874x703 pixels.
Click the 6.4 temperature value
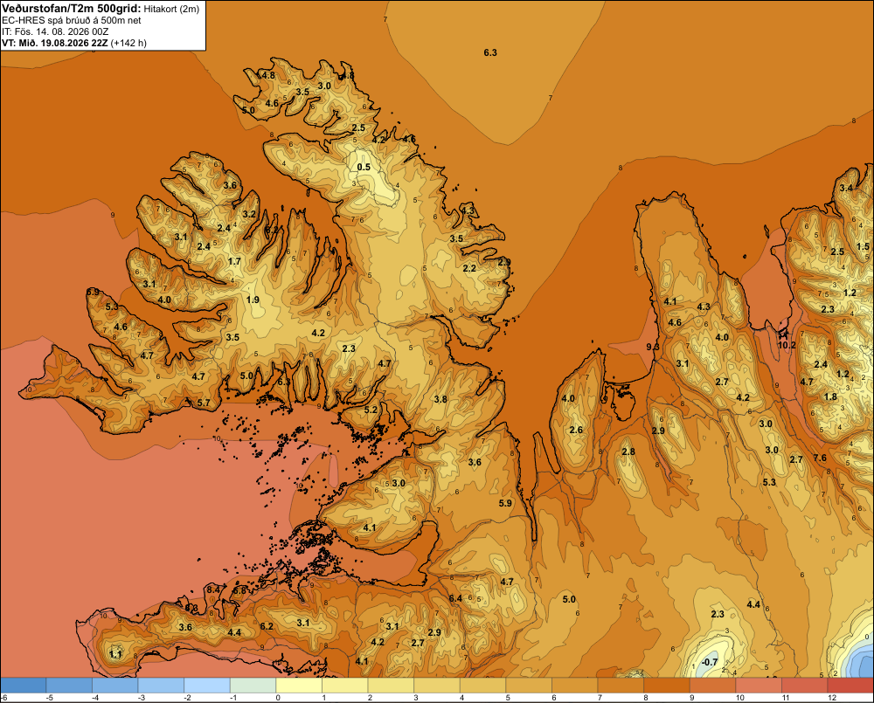pos(455,598)
